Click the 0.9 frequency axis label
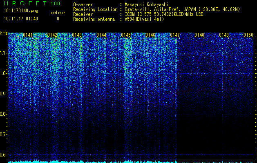Image resolution: width=257 pixels, height=163 pixels. [3, 94]
